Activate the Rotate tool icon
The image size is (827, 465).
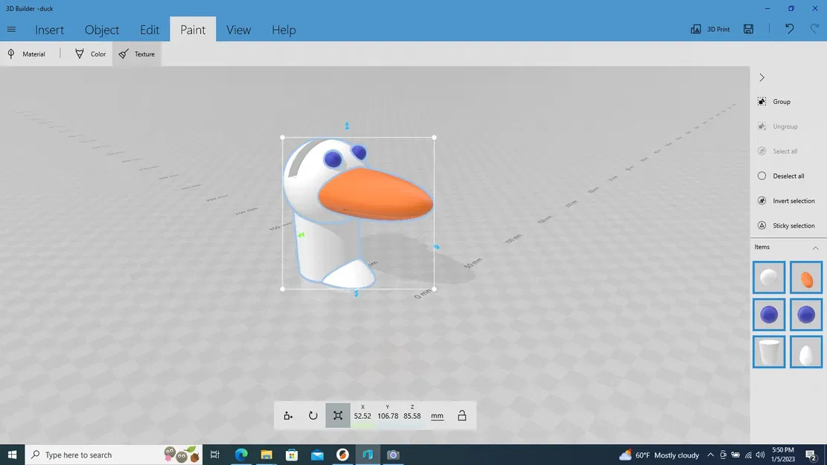[x=313, y=415]
